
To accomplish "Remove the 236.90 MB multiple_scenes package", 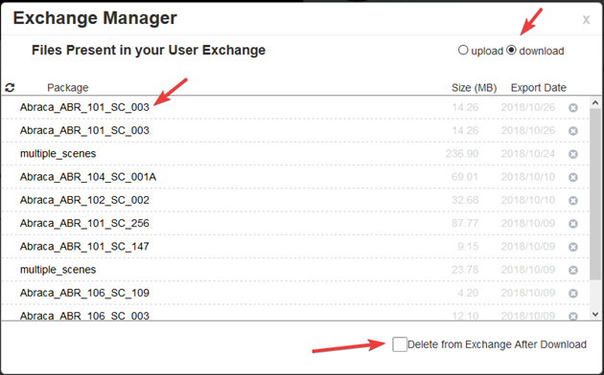I will click(573, 154).
